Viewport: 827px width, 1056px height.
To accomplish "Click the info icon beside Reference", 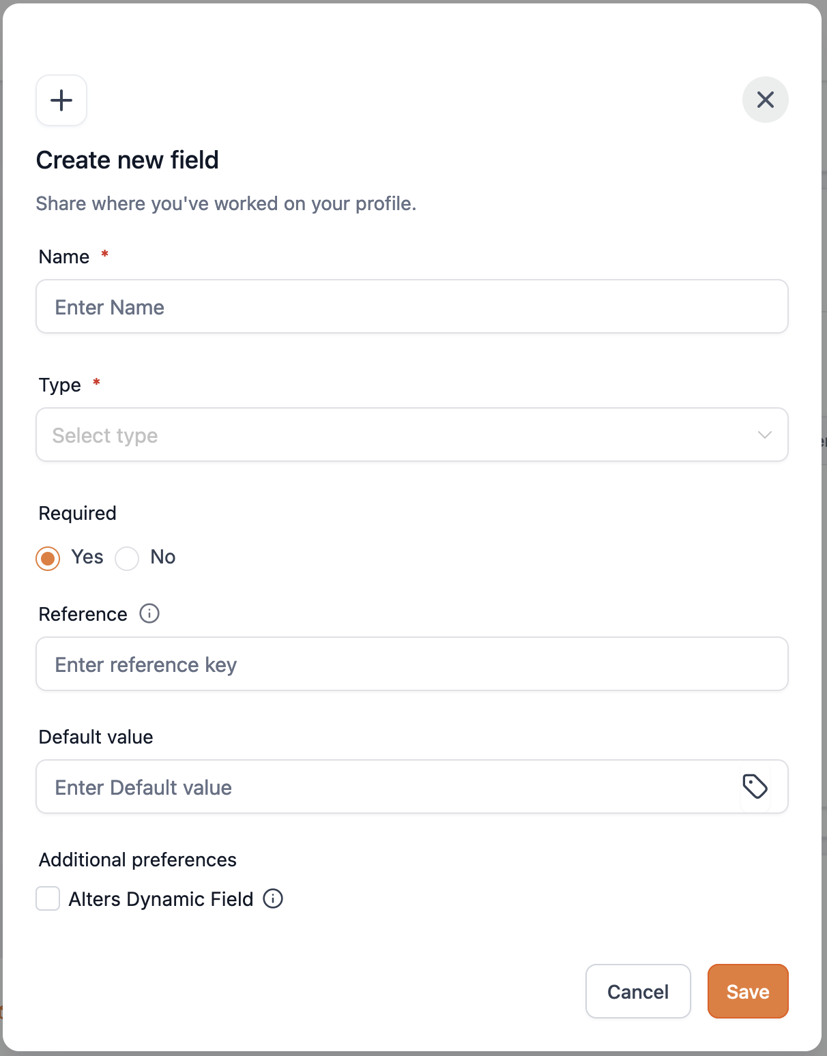I will click(x=149, y=613).
